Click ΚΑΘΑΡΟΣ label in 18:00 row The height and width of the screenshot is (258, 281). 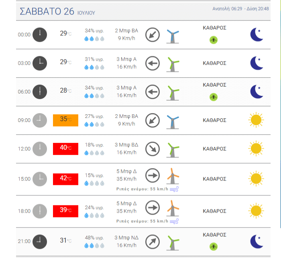pyautogui.click(x=214, y=211)
